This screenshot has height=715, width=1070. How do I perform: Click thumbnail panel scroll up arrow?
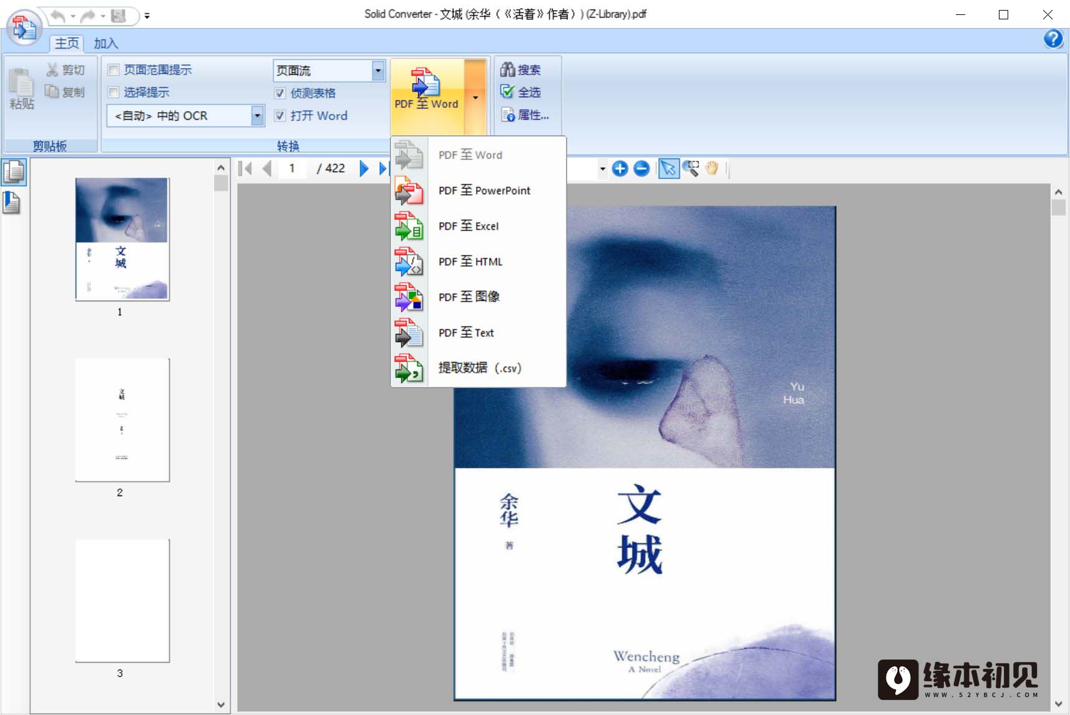click(221, 167)
